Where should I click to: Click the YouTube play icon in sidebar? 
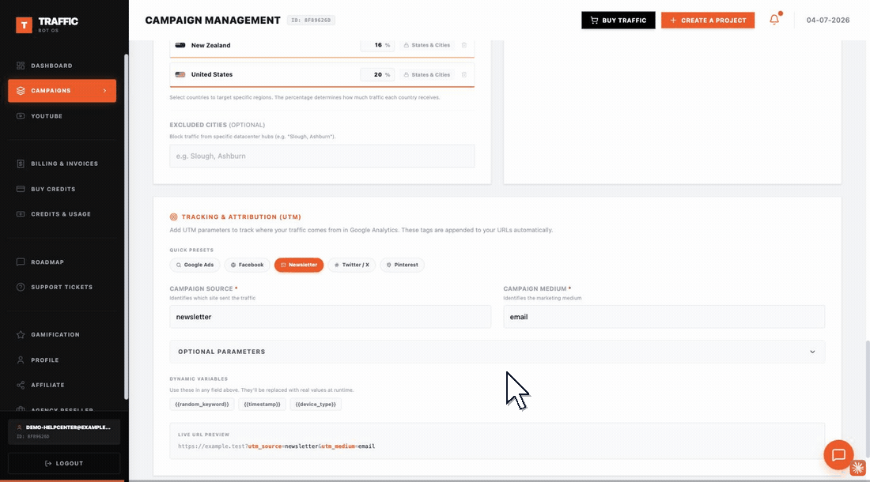[x=21, y=116]
